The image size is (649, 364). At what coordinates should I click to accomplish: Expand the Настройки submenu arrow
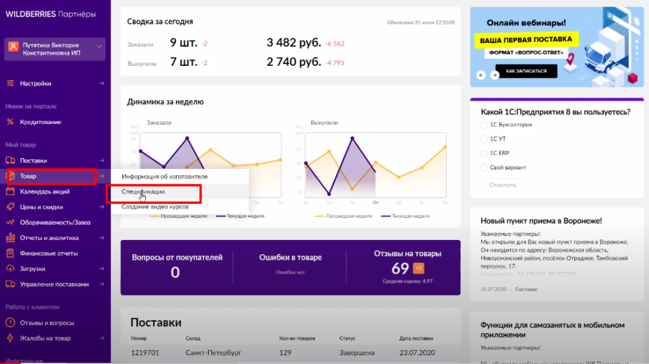pyautogui.click(x=101, y=83)
